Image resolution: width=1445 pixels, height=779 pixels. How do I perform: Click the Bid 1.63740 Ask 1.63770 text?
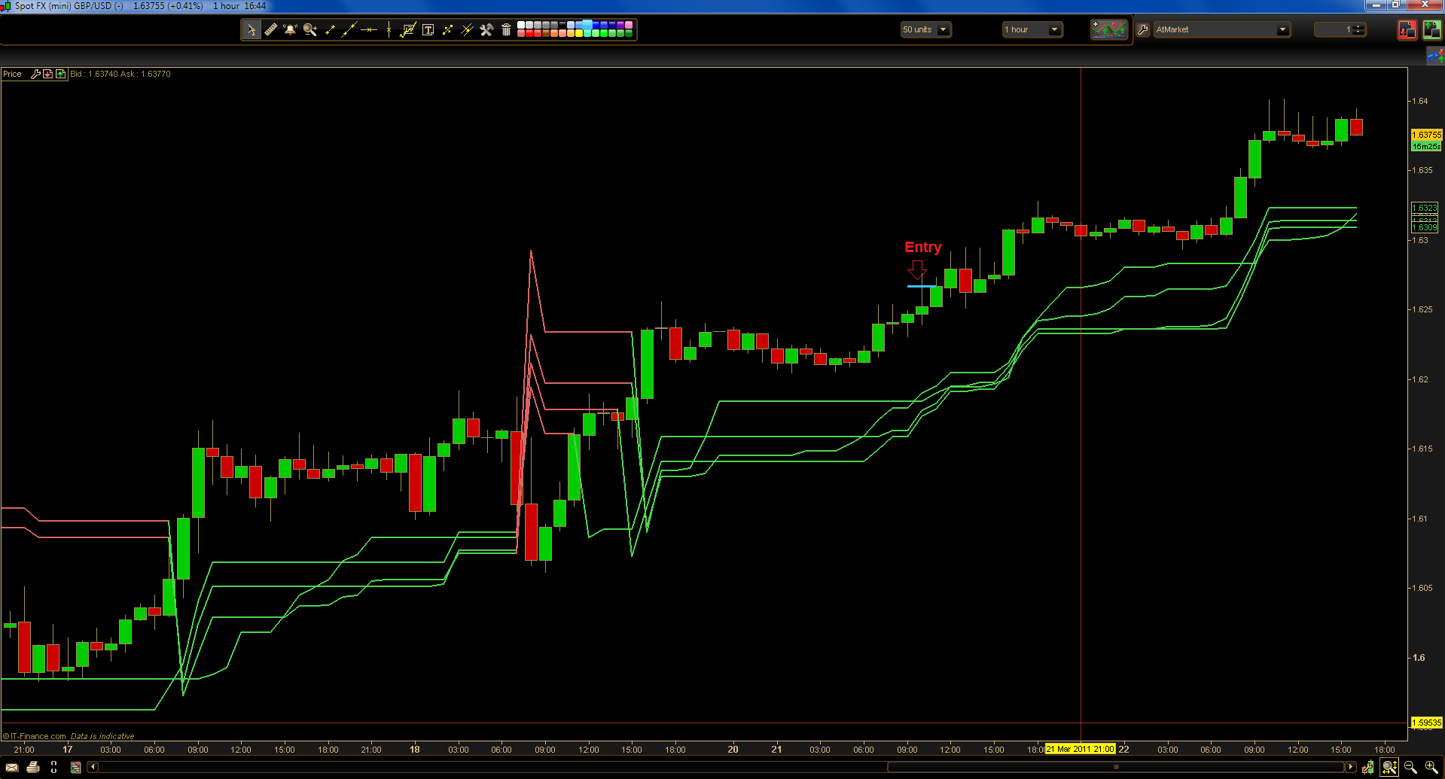tap(120, 74)
